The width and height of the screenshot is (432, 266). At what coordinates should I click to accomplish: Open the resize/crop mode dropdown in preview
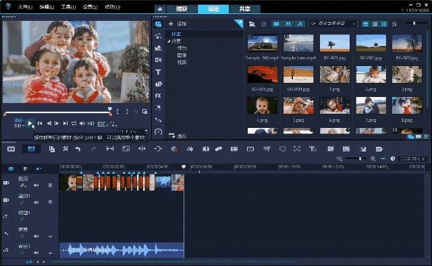coord(113,124)
